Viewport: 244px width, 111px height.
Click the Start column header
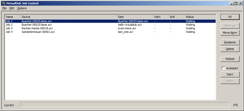[160, 17]
